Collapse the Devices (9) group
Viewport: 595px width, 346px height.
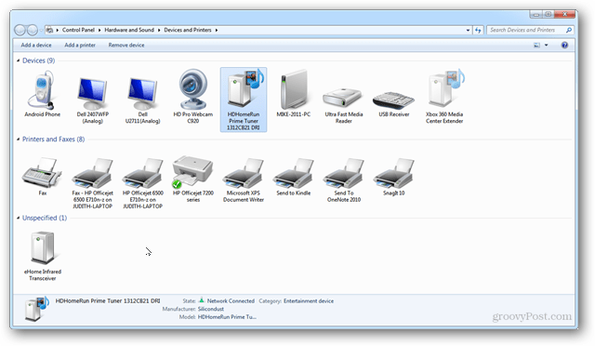click(18, 60)
